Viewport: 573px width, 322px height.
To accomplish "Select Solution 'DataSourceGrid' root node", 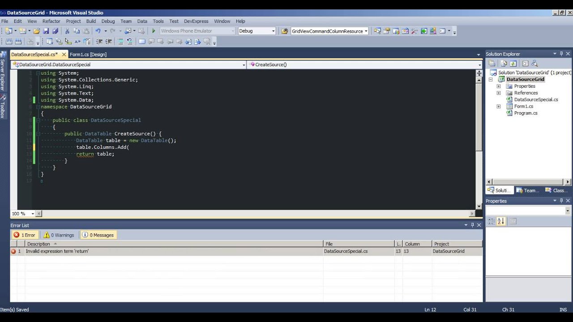I will [535, 72].
